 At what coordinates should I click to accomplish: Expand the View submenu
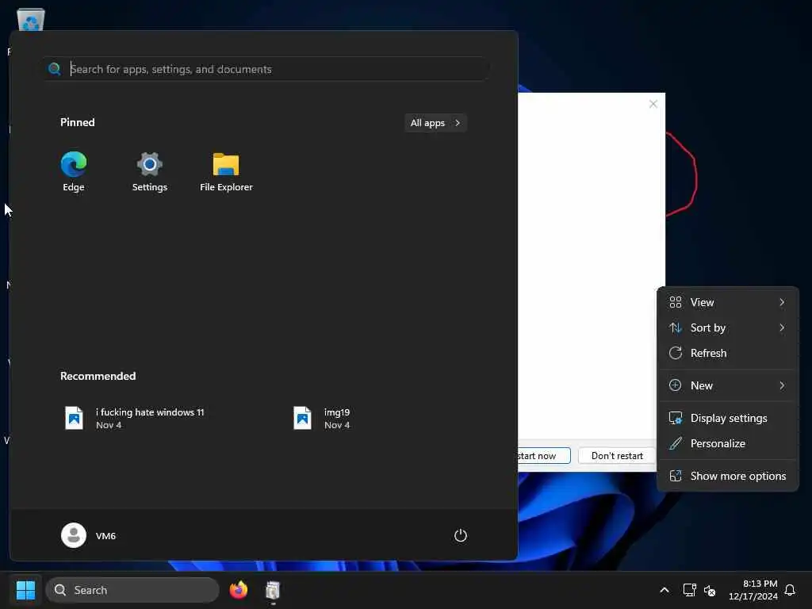(x=727, y=302)
